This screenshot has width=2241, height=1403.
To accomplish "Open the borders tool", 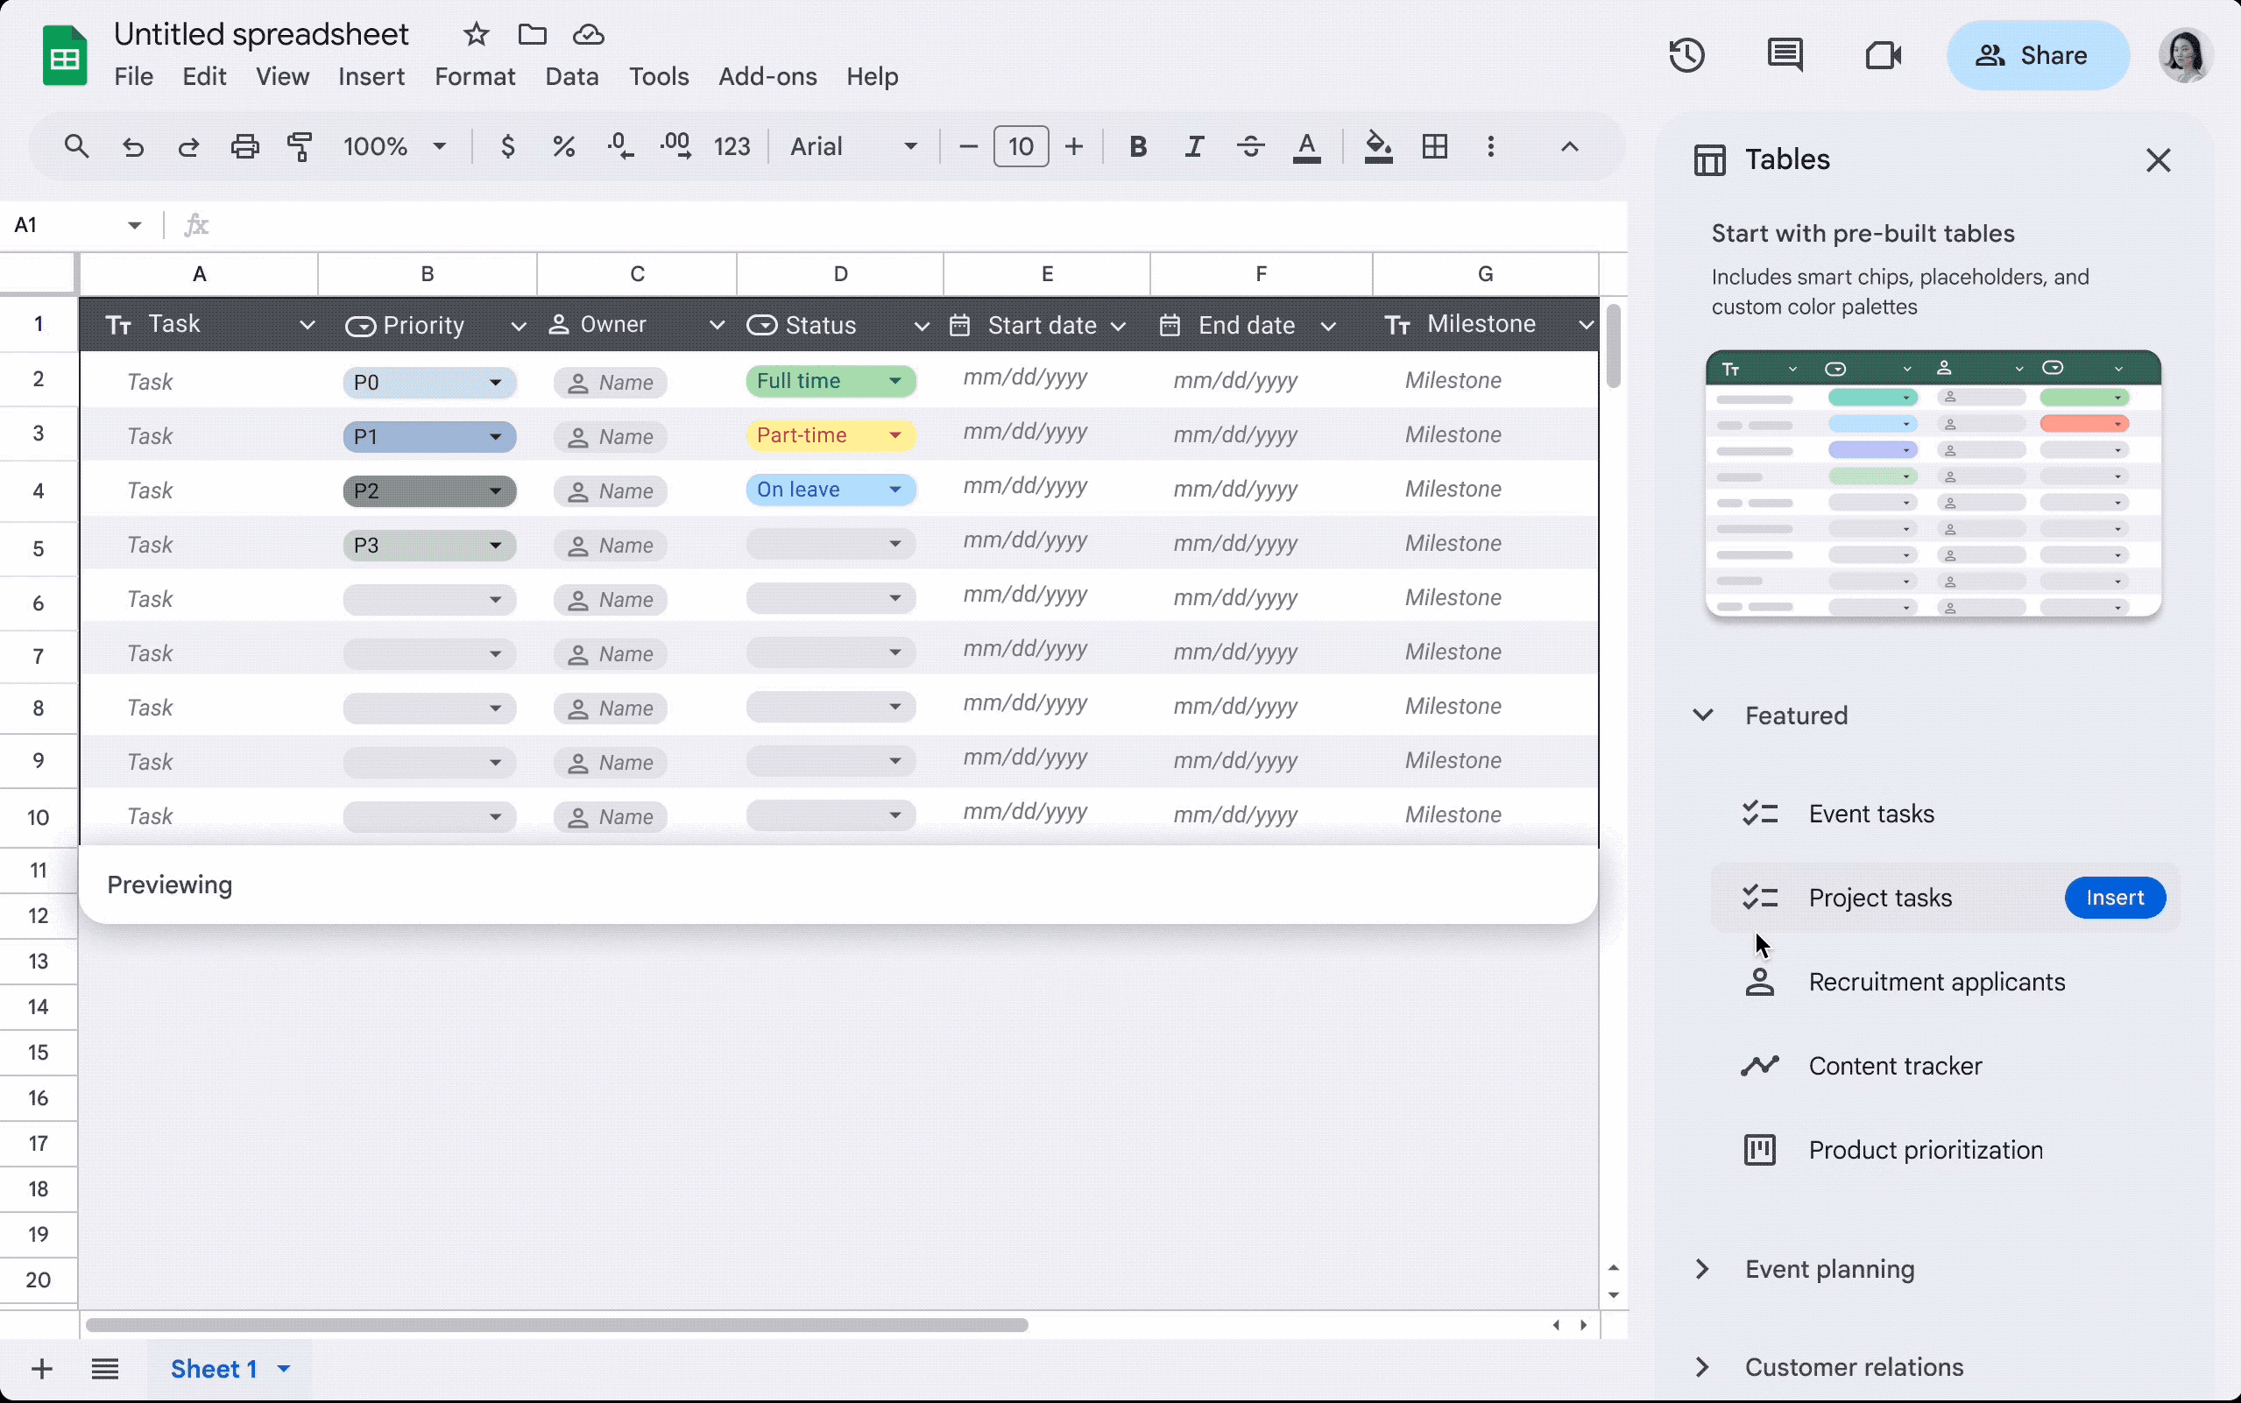I will coord(1435,146).
